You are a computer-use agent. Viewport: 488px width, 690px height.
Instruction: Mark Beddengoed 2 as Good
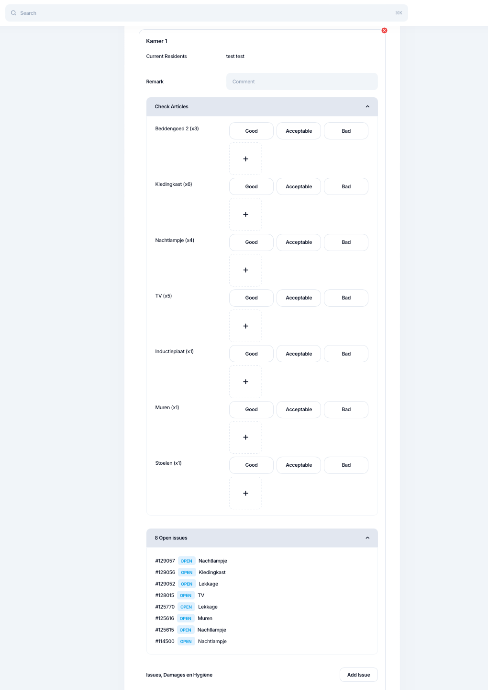coord(251,131)
